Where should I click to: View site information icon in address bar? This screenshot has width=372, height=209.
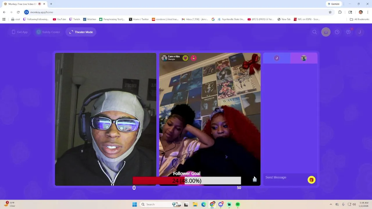[x=26, y=12]
